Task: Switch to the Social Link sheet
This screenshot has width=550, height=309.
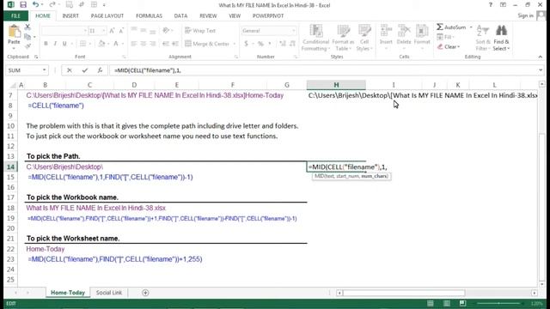Action: point(109,293)
